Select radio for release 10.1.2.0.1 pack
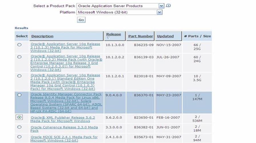256x143 pixels. [x=19, y=76]
